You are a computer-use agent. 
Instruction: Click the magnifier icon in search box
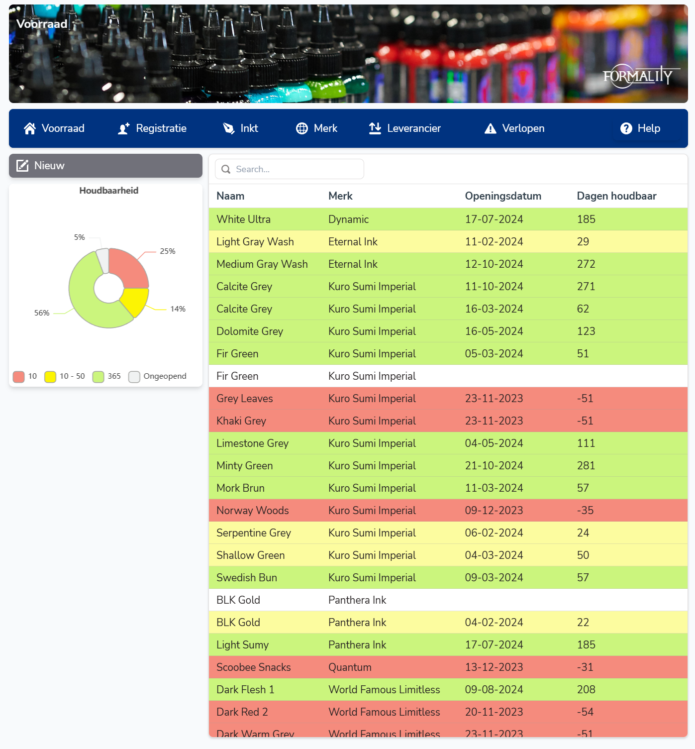[x=226, y=169]
